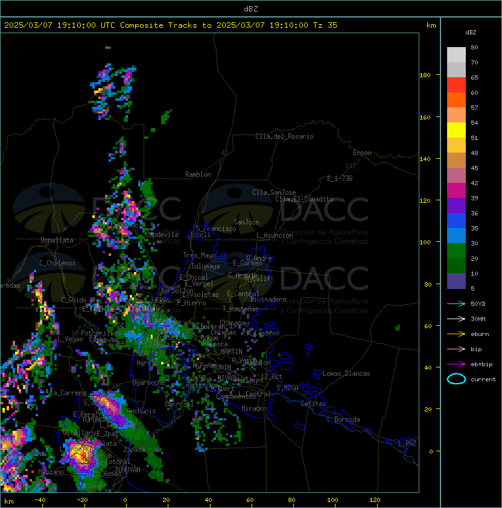Click the 'La_Carrera' map label
Viewport: 502px width, 508px height.
[68, 393]
